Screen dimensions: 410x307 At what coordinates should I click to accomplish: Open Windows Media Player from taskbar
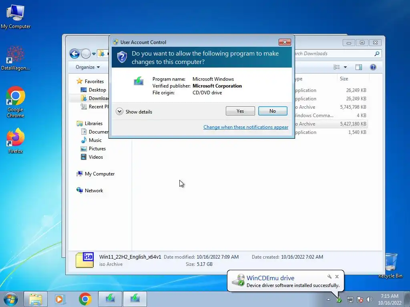pyautogui.click(x=60, y=299)
